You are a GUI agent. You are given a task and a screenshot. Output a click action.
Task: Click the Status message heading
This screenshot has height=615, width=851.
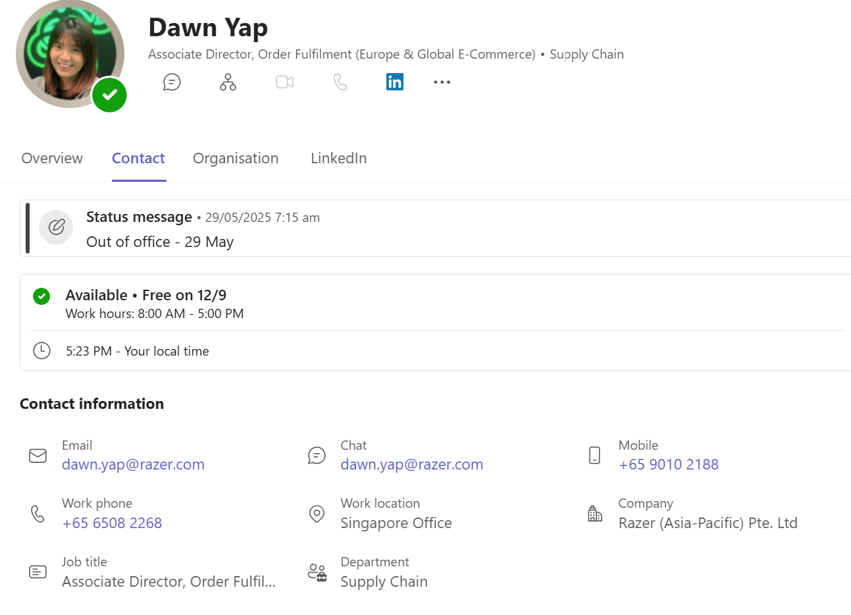pos(139,217)
